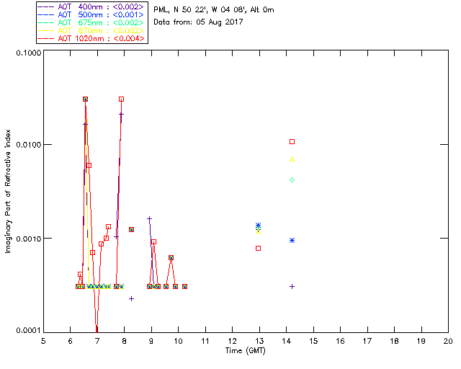Image resolution: width=461 pixels, height=369 pixels.
Task: Click the x-axis tick label 15
Action: coord(313,341)
